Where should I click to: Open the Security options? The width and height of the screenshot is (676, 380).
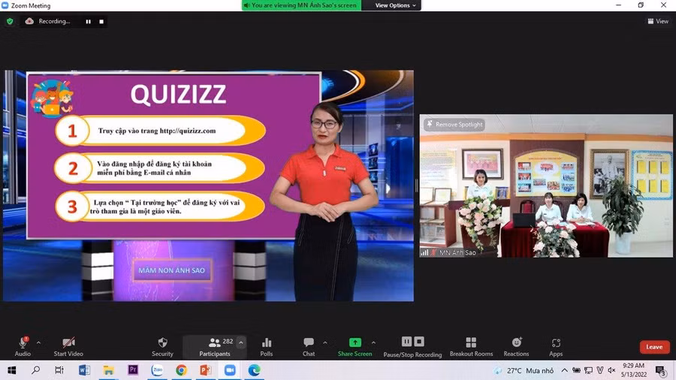click(162, 346)
